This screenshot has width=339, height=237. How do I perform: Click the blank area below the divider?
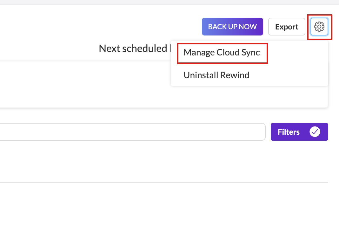[x=159, y=209]
